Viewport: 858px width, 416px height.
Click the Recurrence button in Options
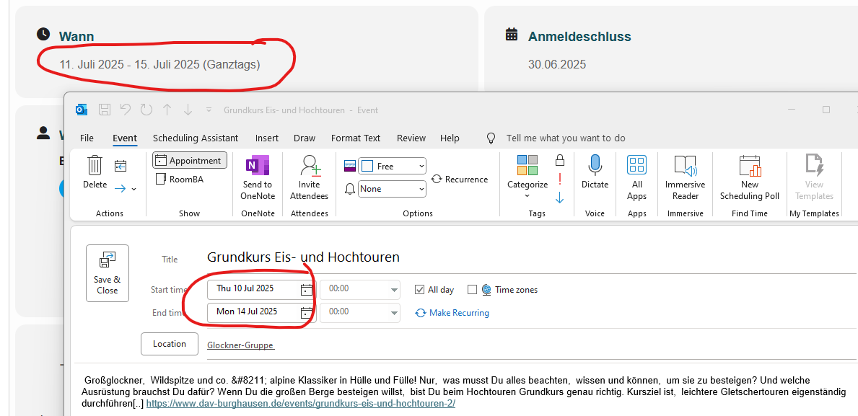click(x=460, y=180)
